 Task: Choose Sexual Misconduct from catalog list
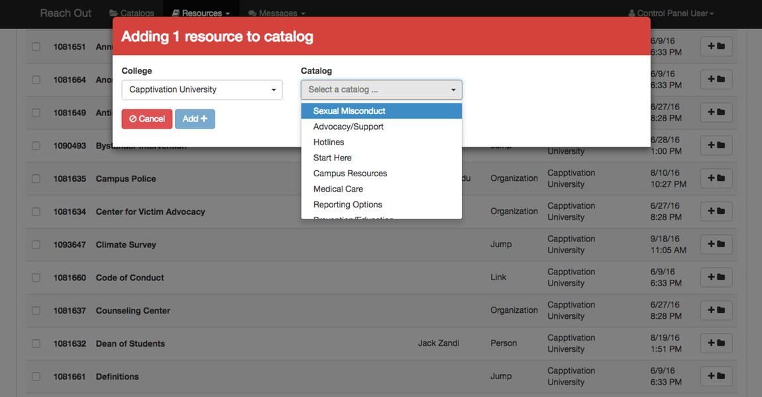(382, 111)
